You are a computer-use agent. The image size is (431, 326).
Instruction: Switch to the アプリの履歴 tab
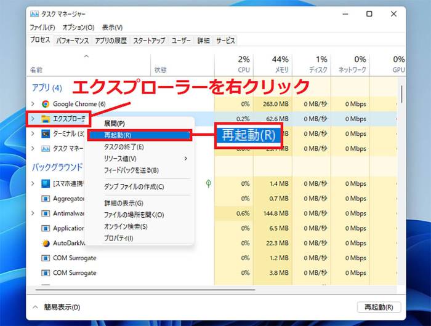coord(111,41)
